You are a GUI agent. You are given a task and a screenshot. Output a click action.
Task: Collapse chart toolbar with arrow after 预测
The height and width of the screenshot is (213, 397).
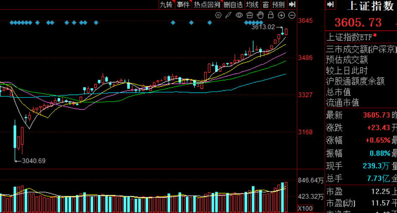[292, 4]
